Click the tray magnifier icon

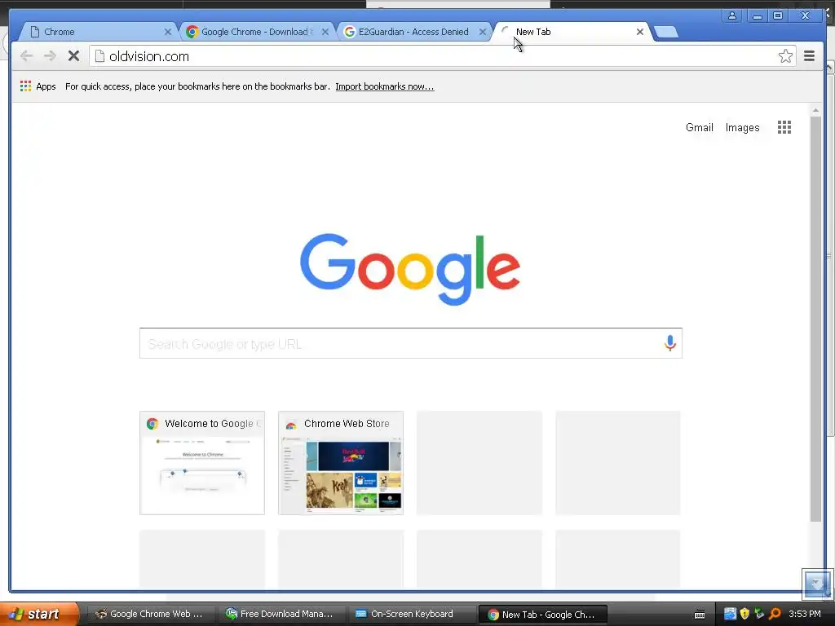pos(775,614)
